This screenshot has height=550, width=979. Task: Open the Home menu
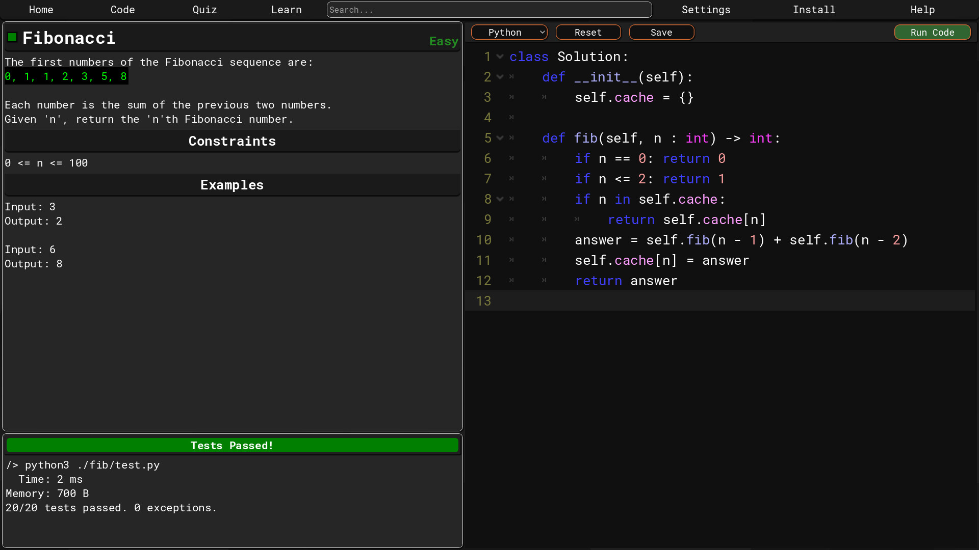[41, 10]
